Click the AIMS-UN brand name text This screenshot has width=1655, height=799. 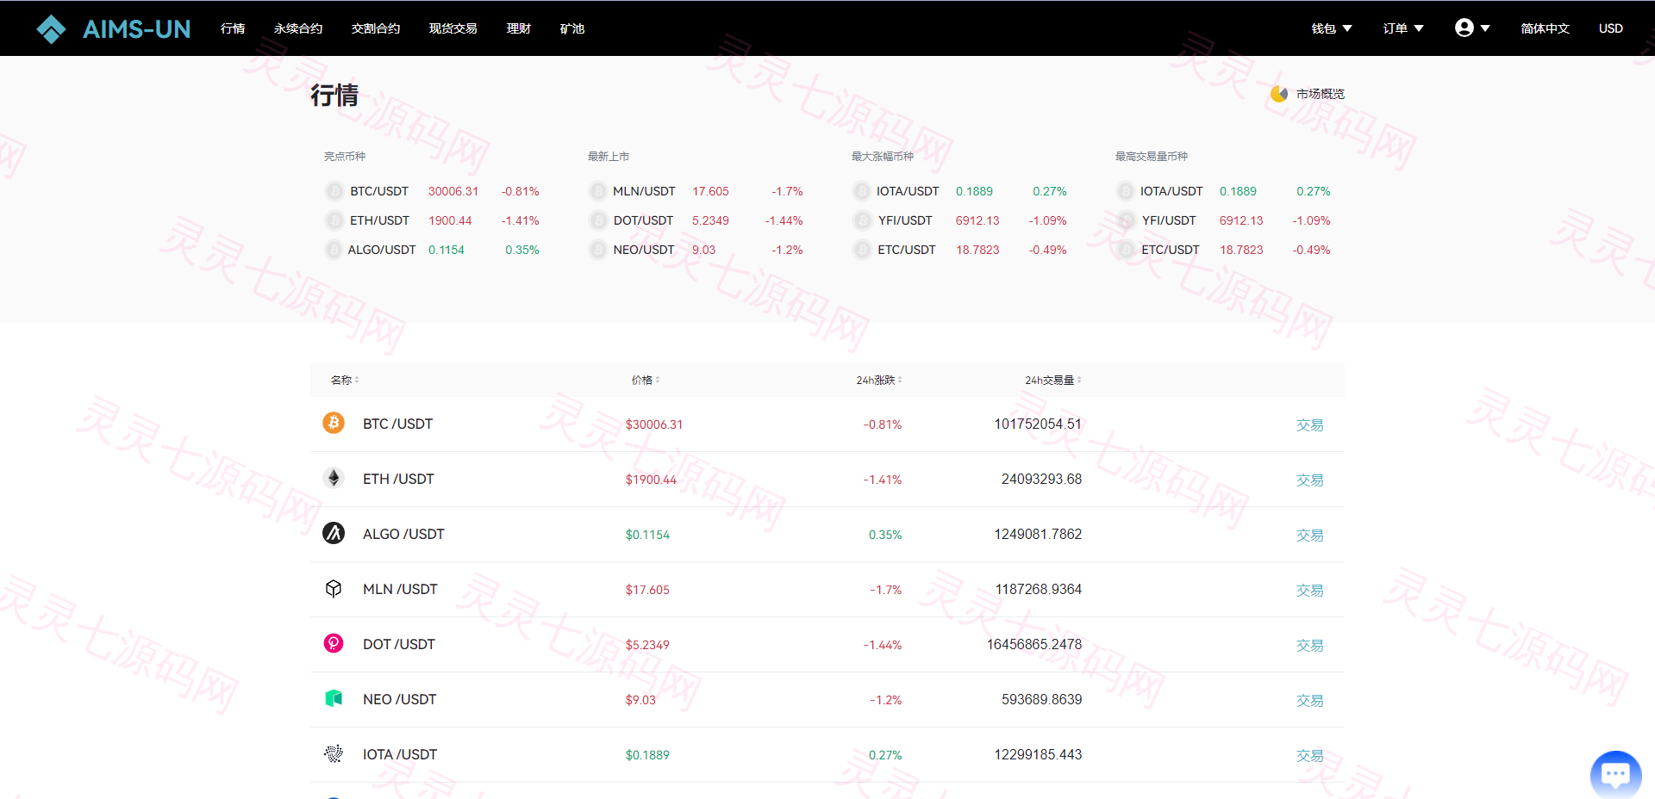point(136,29)
